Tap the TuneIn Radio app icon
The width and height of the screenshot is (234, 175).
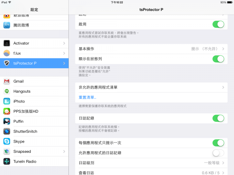pyautogui.click(x=7, y=161)
